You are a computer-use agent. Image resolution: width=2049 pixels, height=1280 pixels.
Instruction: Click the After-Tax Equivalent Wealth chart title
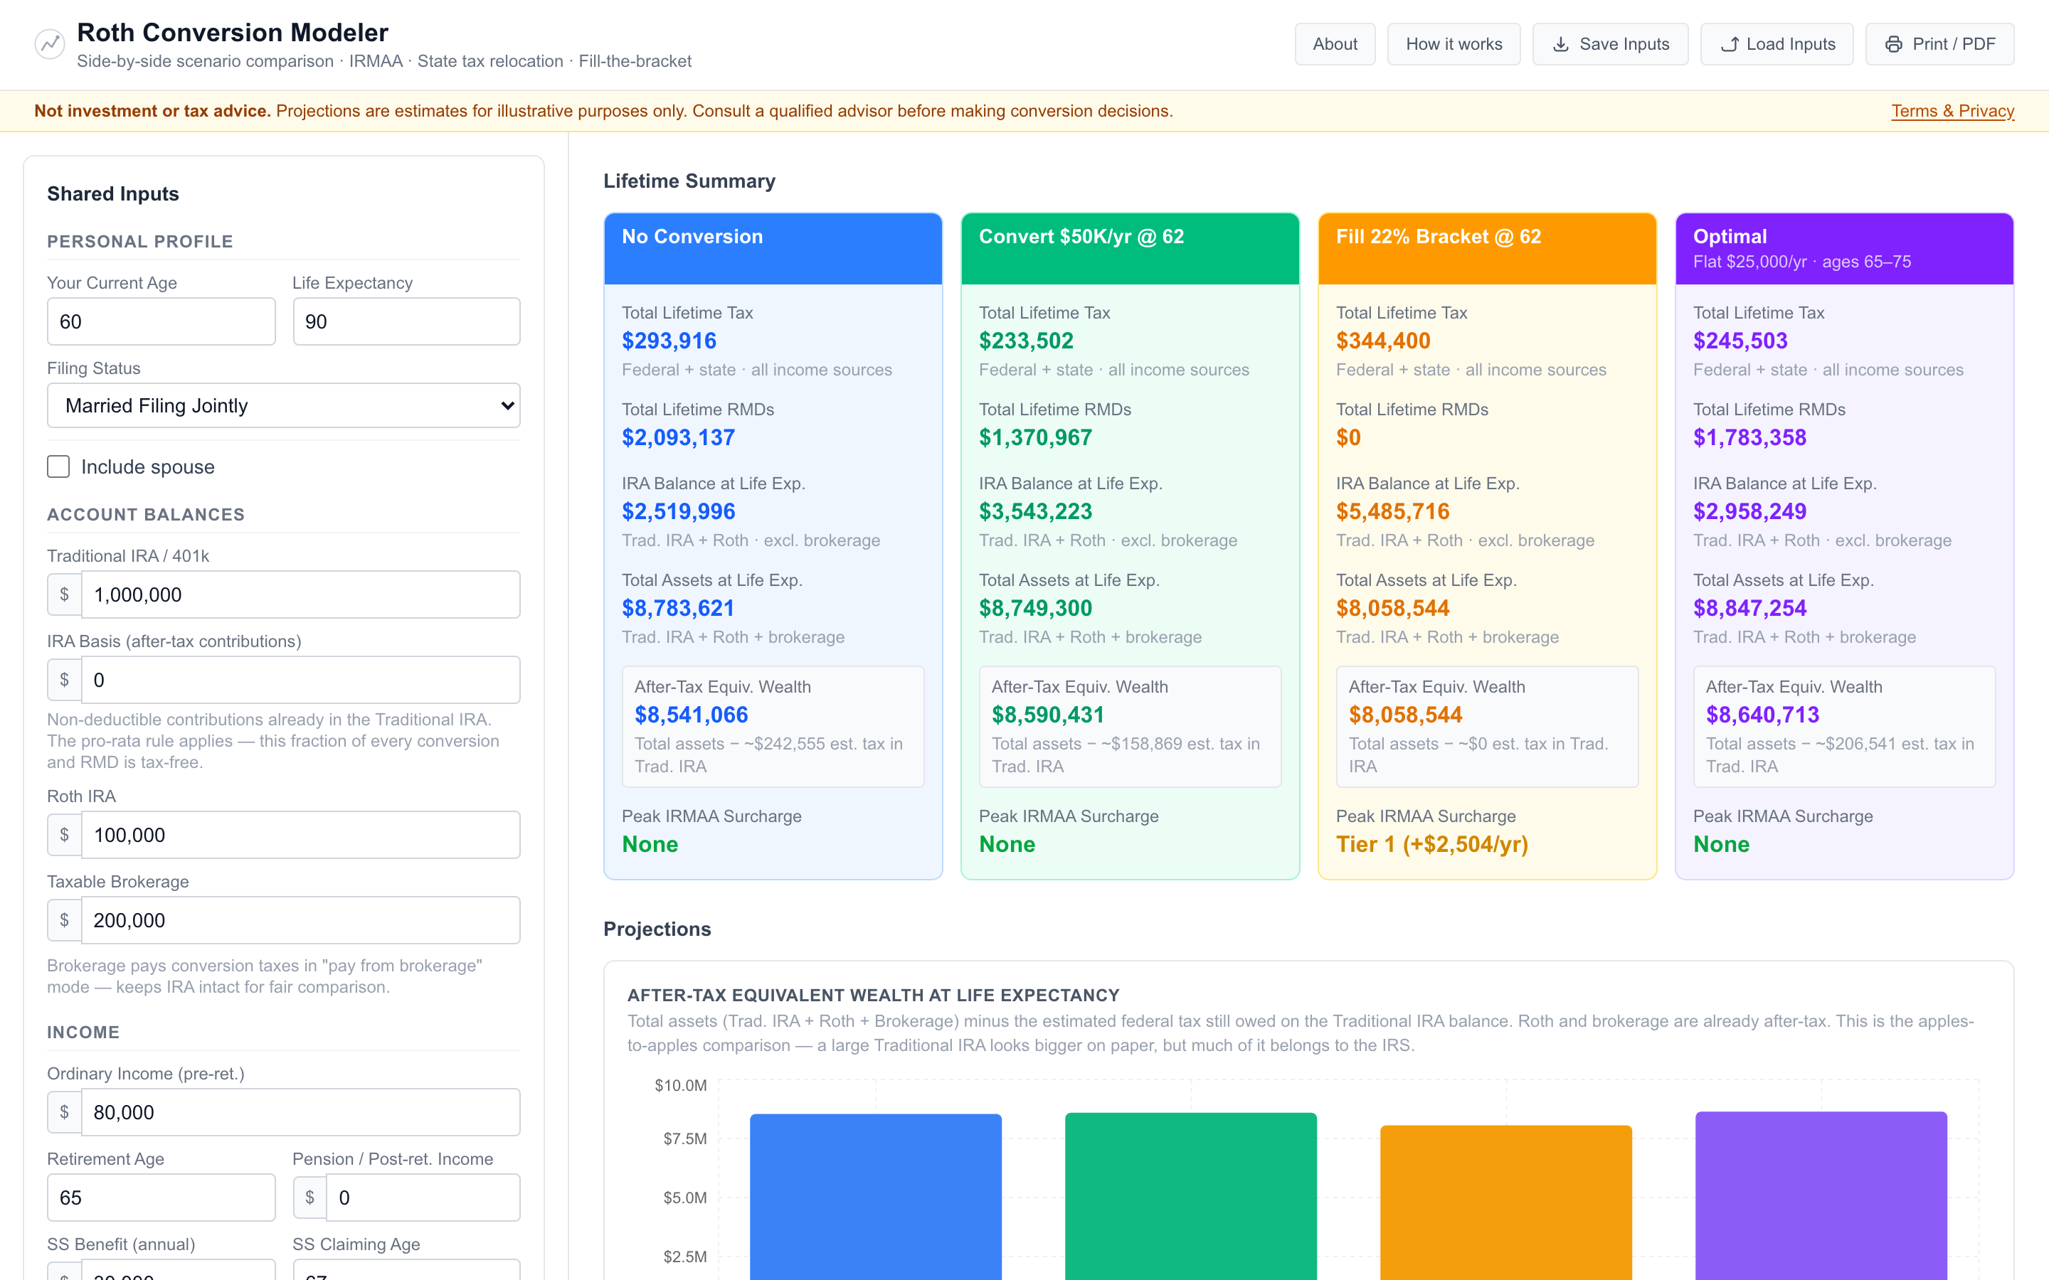coord(873,996)
